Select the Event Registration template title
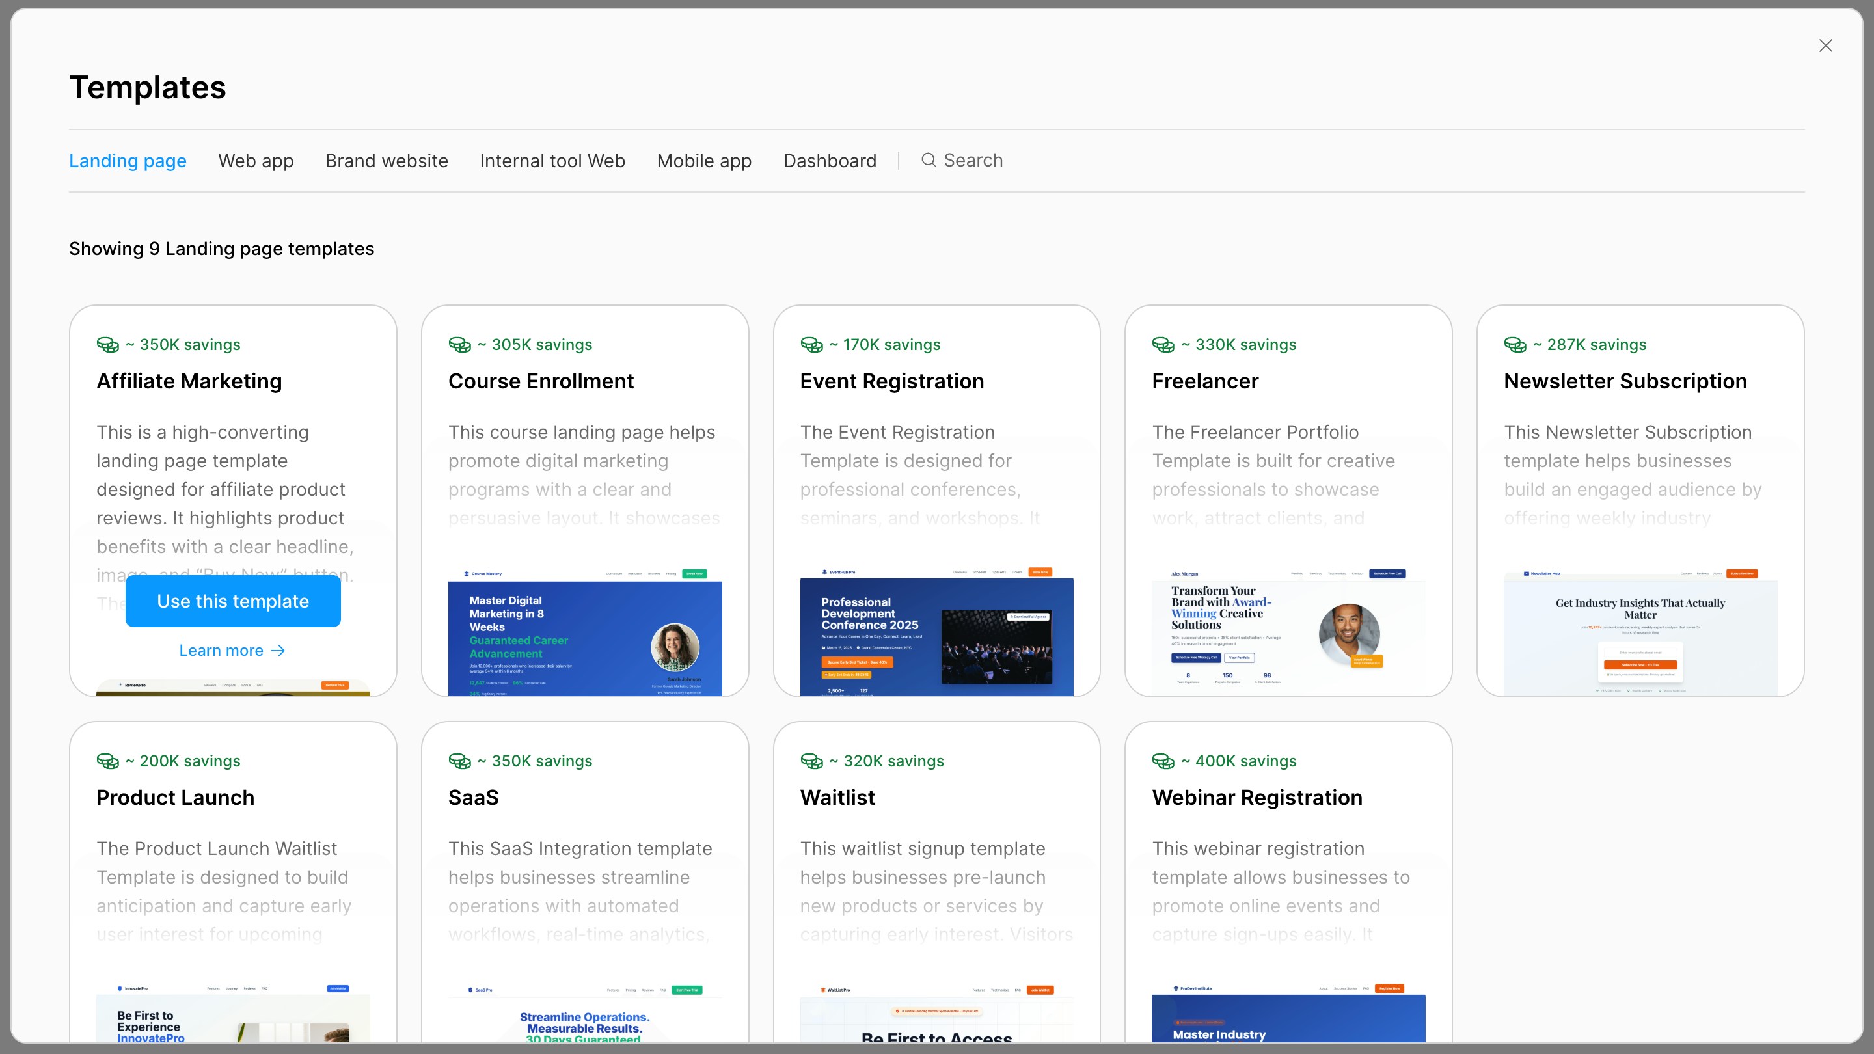Screen dimensions: 1874x1054 click(x=892, y=381)
